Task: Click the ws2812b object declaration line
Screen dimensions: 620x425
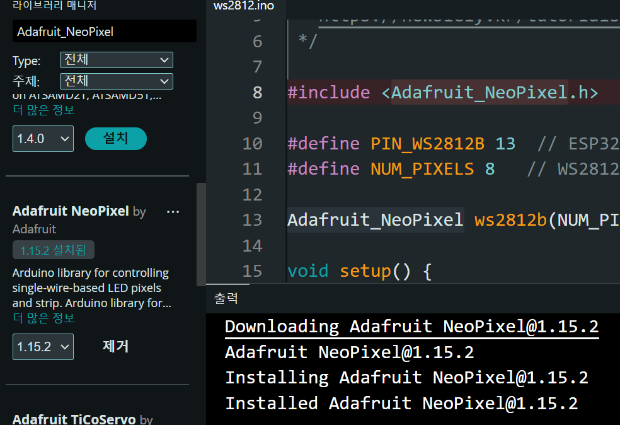Action: pyautogui.click(x=453, y=219)
